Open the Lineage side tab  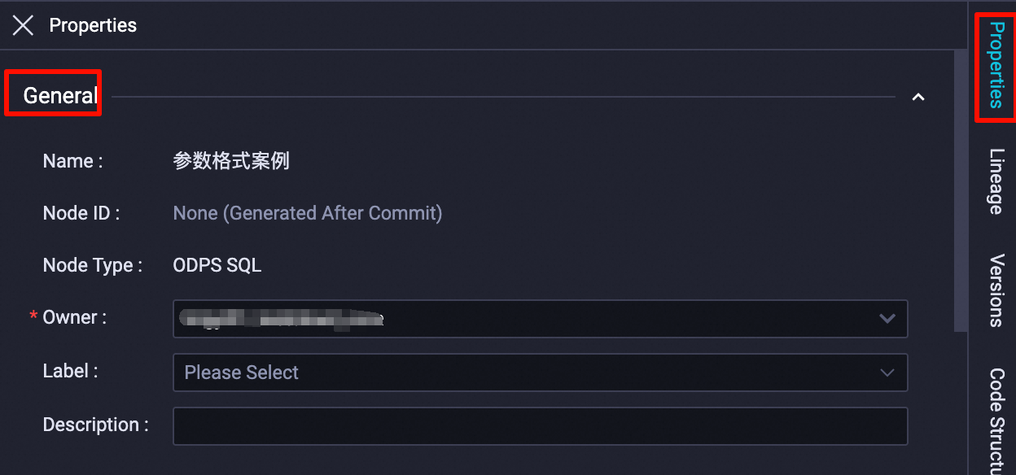(996, 181)
